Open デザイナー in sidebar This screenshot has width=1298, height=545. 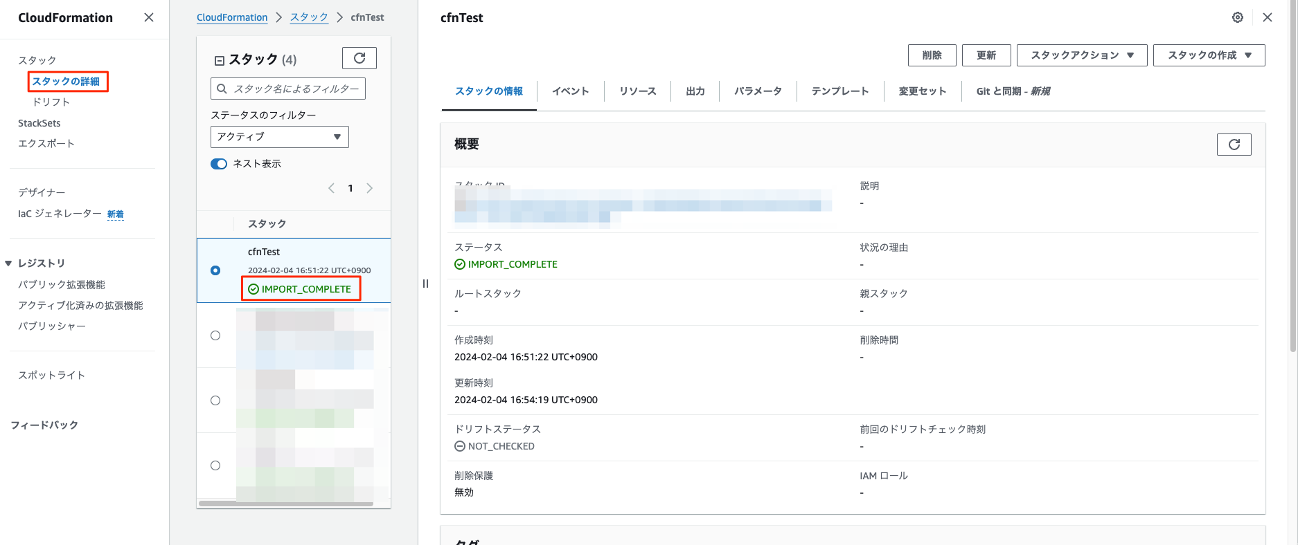pos(42,192)
